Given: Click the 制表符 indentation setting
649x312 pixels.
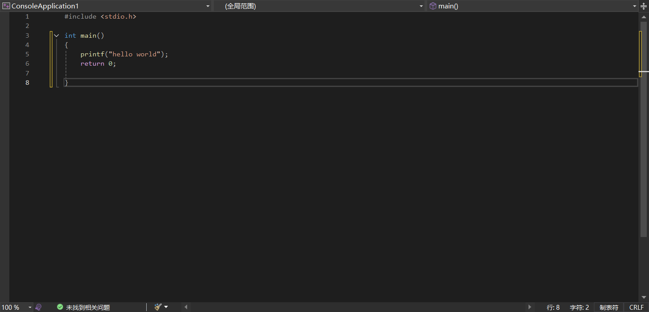Looking at the screenshot, I should click(x=609, y=307).
